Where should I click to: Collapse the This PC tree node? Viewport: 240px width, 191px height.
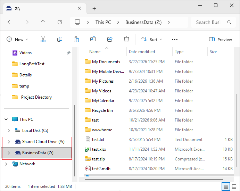(x=6, y=119)
